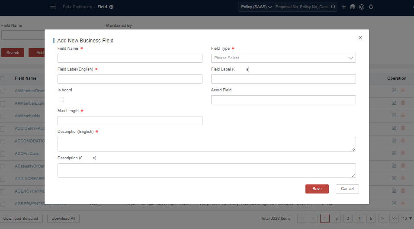Click the Cancel button
414x229 pixels.
point(347,189)
